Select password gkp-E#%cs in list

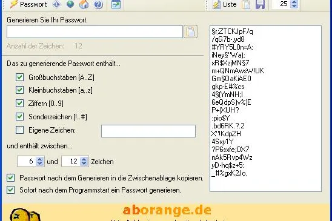228,87
